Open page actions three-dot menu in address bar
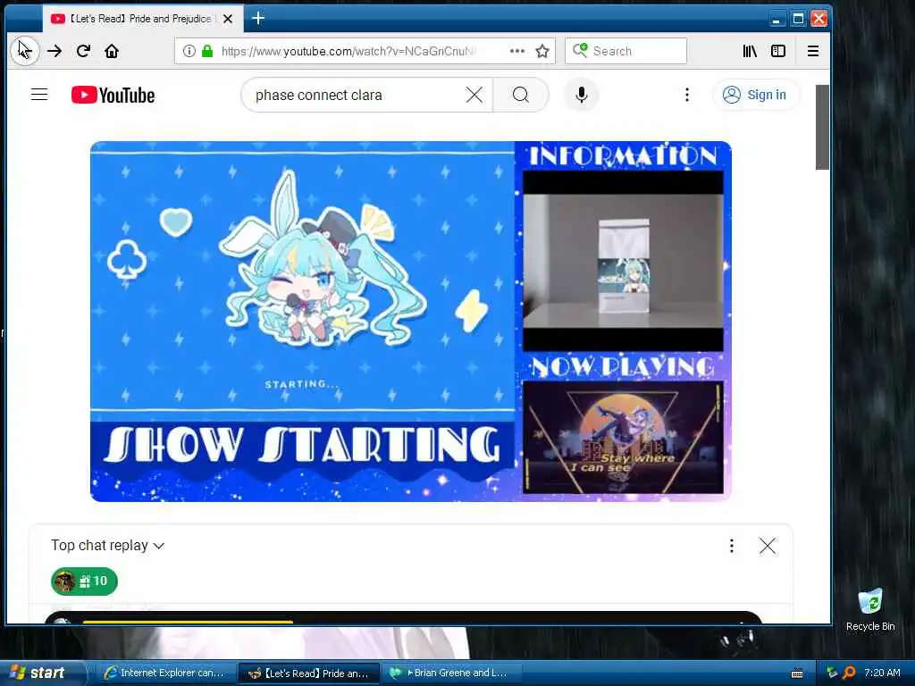The image size is (915, 686). (517, 51)
